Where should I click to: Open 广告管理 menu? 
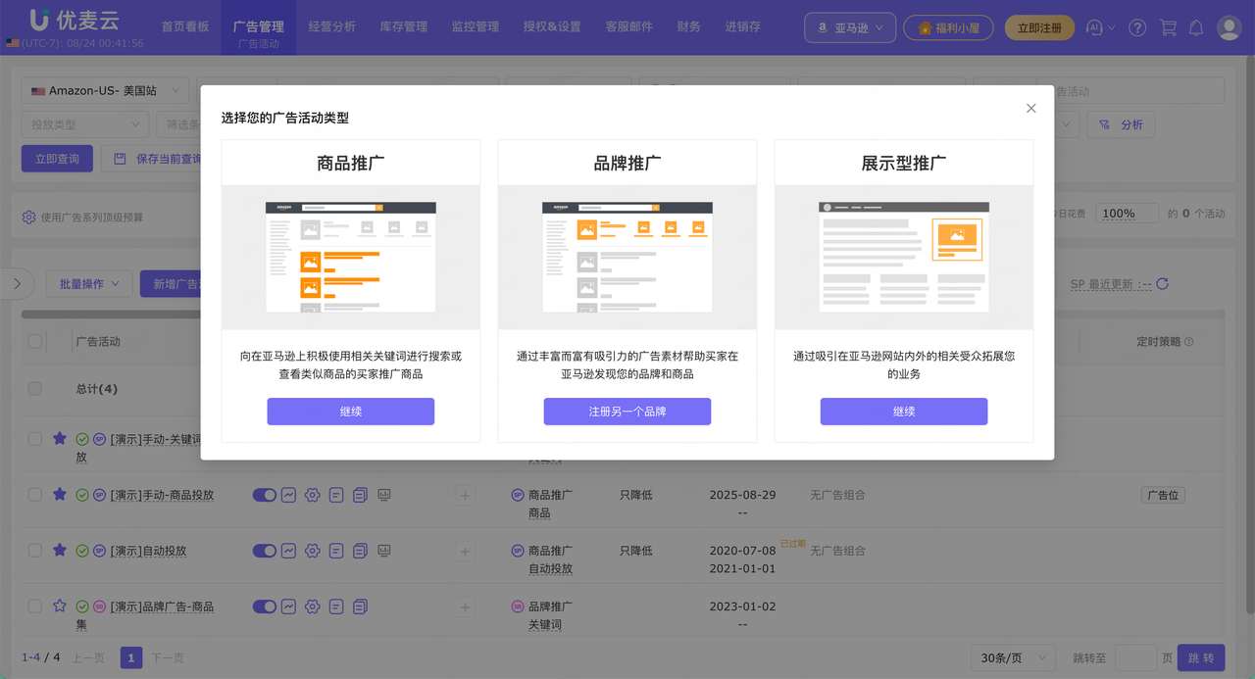(259, 26)
